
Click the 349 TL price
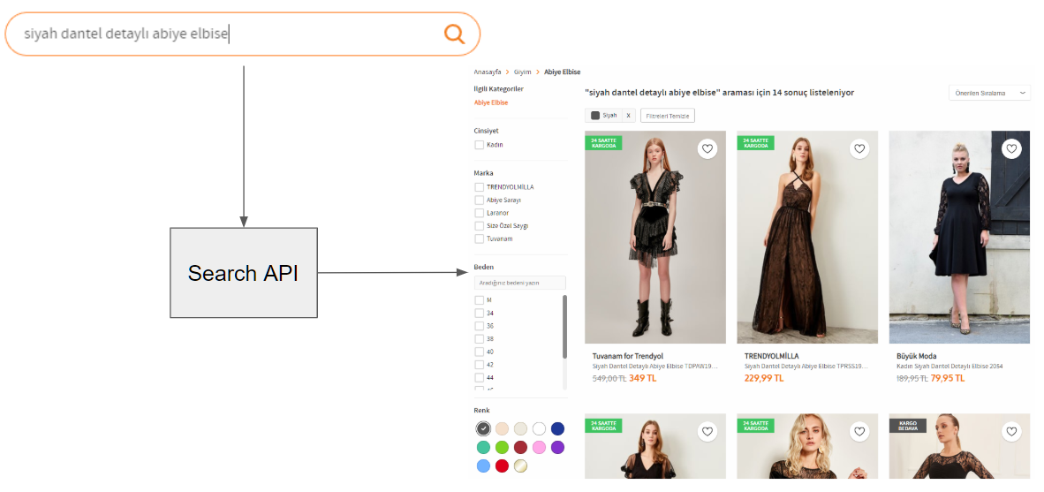coord(642,378)
